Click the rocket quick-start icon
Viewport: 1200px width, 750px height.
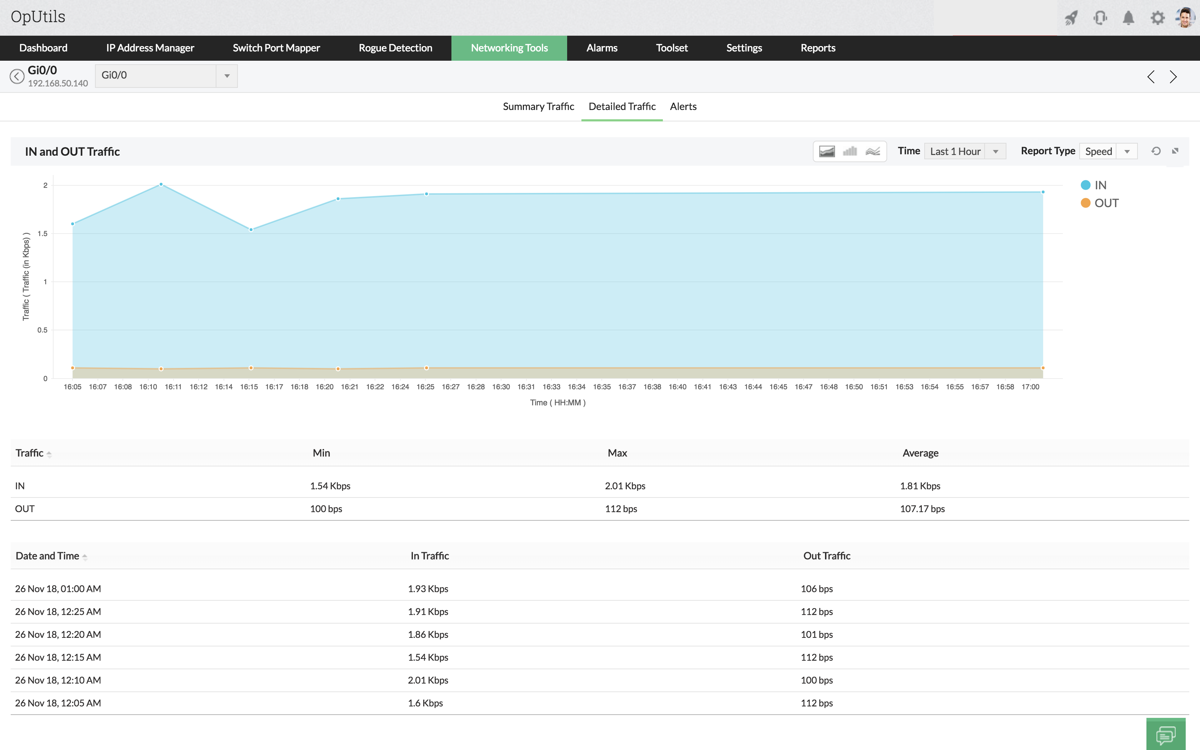pos(1071,18)
